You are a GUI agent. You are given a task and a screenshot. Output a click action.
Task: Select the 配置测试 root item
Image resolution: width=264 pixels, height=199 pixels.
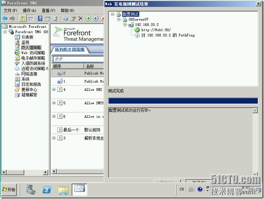point(130,14)
